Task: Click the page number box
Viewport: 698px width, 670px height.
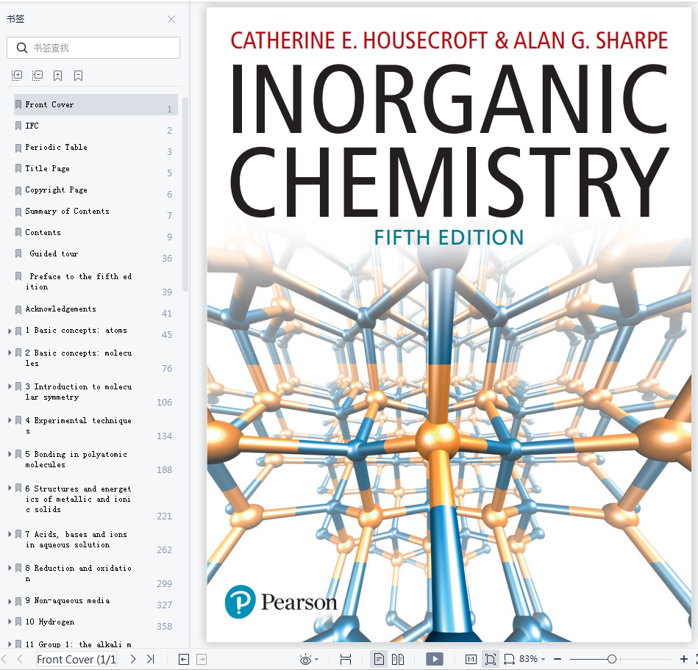Action: [76, 659]
